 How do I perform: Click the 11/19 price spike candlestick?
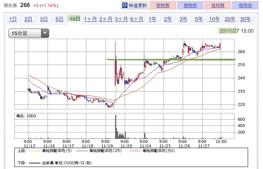[x=116, y=63]
